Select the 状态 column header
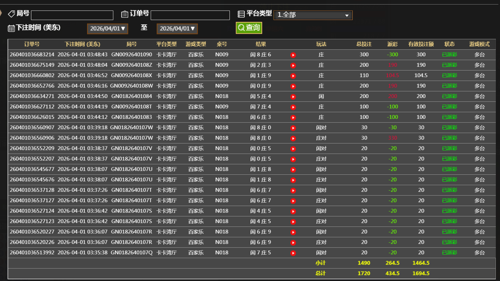 point(450,44)
